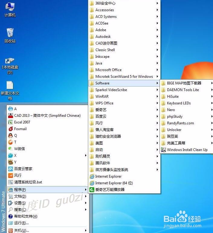Launch Excel 2007 from start menu

[x=47, y=122]
